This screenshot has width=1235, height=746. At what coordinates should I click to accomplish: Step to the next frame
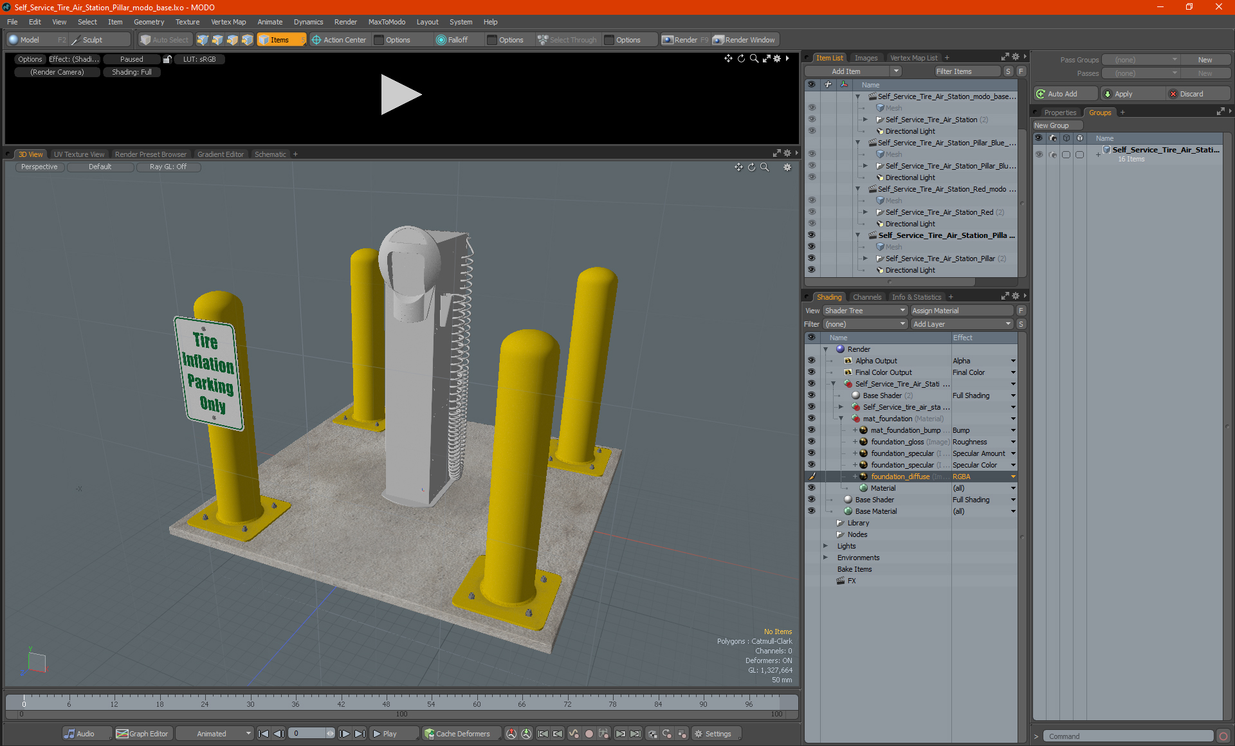(x=345, y=734)
